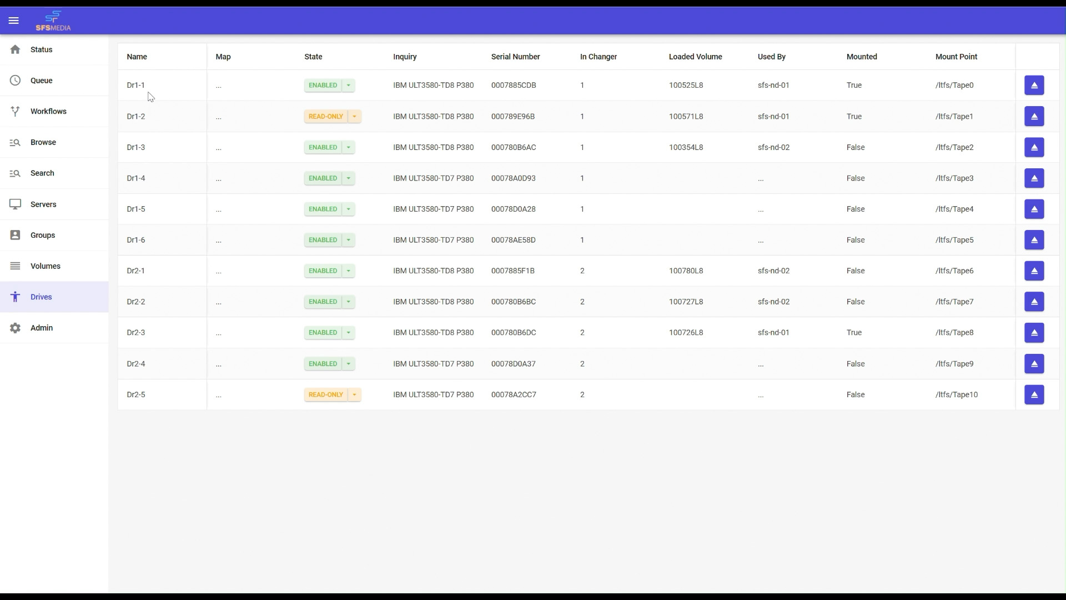Click the Admin gear icon
Viewport: 1066px width, 600px height.
click(16, 328)
